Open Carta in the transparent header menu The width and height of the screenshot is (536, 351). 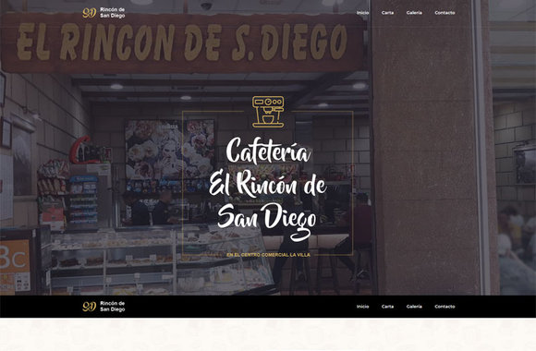pos(387,13)
